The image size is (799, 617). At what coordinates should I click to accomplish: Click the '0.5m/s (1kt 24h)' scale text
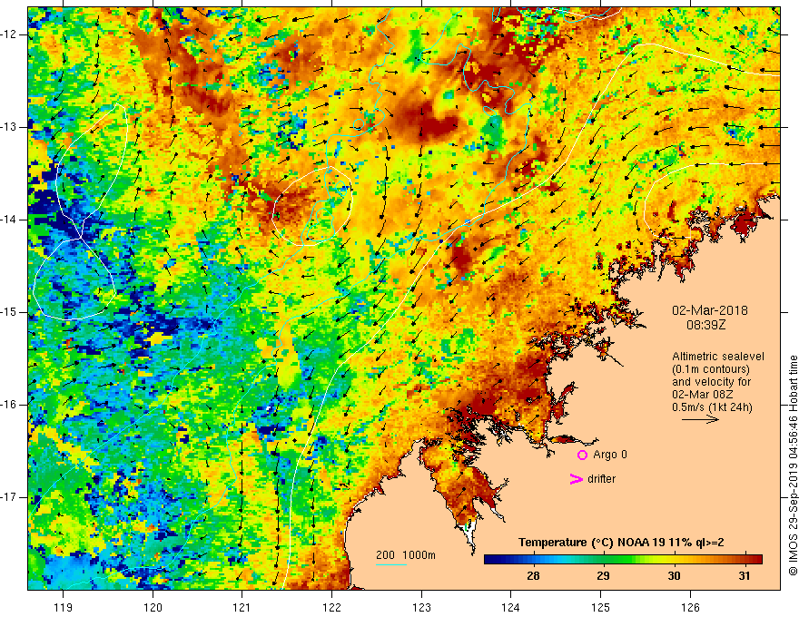click(712, 407)
